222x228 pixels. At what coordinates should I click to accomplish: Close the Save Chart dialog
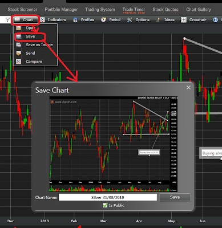[188, 87]
